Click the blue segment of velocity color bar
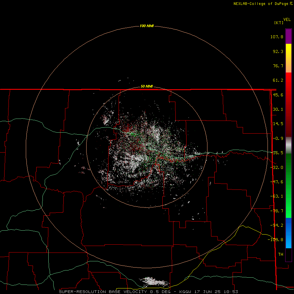 coord(288,233)
